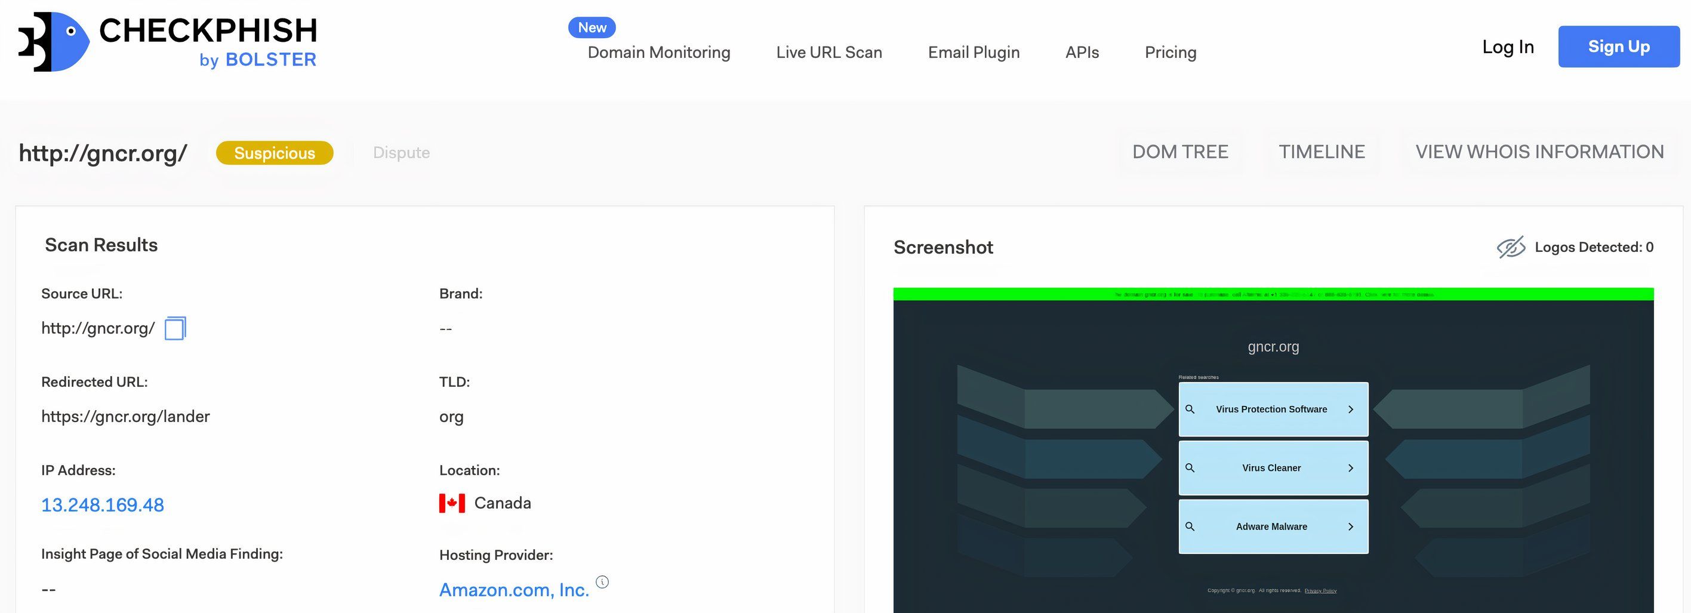Expand Virus Protection Software chevron arrow
Image resolution: width=1691 pixels, height=613 pixels.
tap(1350, 409)
